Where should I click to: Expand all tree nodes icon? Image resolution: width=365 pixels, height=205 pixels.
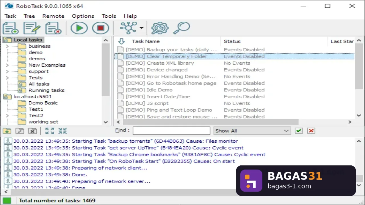(50, 131)
